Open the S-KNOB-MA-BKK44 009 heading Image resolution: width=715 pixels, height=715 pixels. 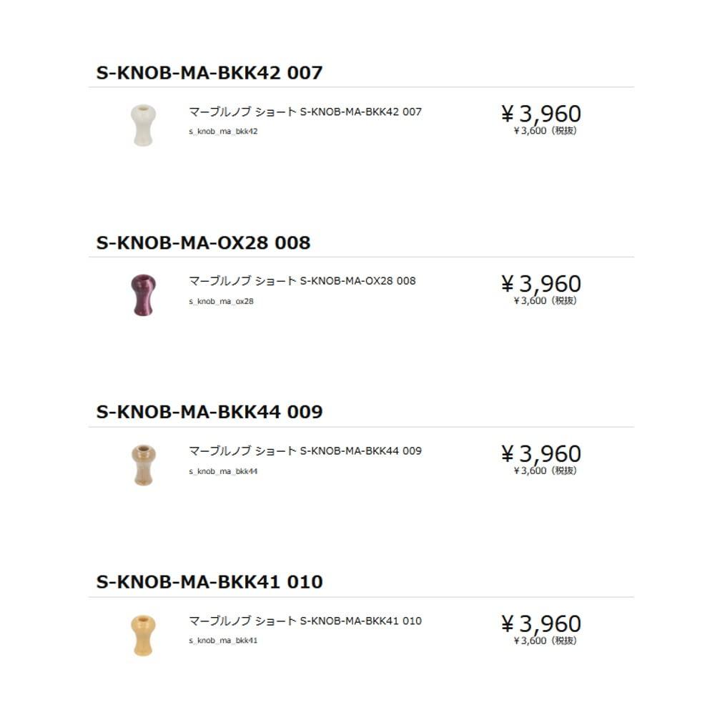209,413
